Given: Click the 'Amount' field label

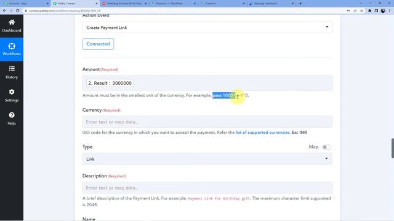Looking at the screenshot, I should 91,69.
